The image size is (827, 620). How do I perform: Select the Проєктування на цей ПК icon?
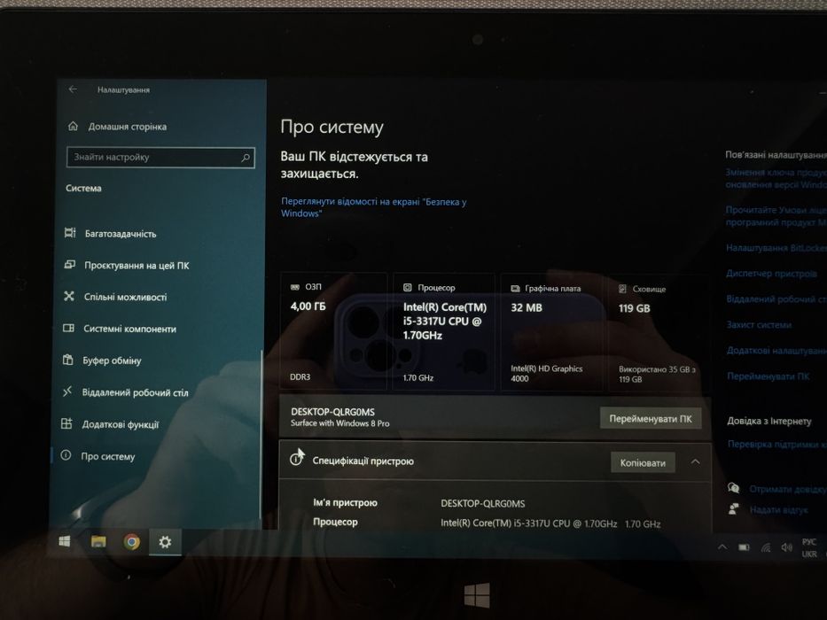(x=70, y=265)
